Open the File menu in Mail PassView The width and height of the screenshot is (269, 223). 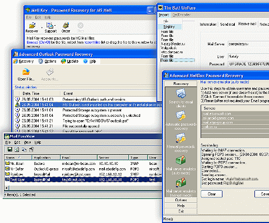click(8, 143)
